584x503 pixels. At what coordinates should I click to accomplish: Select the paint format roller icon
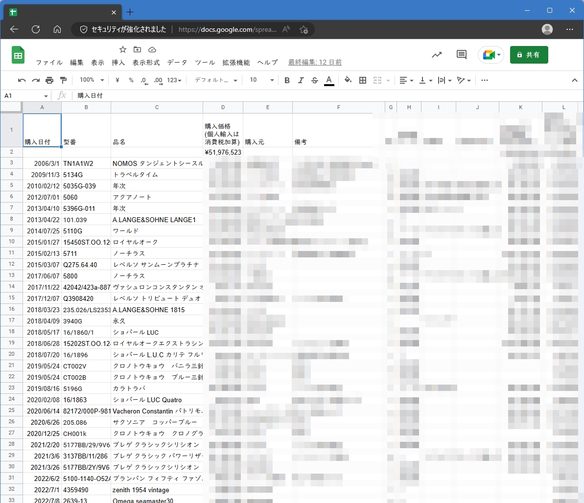63,80
